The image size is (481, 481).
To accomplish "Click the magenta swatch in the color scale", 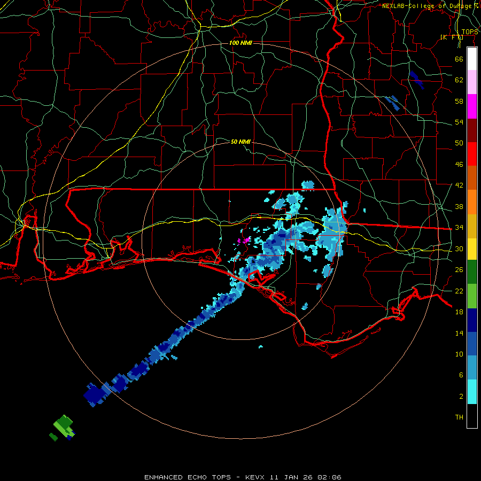I will click(x=472, y=106).
